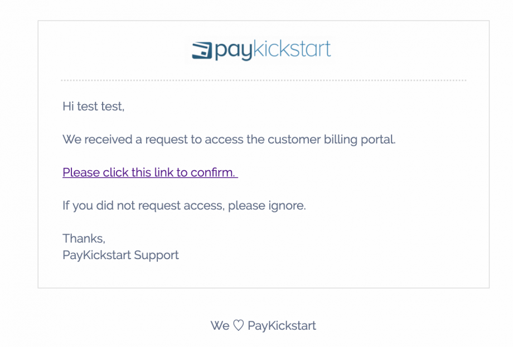The height and width of the screenshot is (347, 513).
Task: Click the "PayKickstart Support" signature
Action: pyautogui.click(x=120, y=255)
